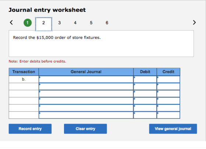Open last row General Journal account dropdown

coord(86,115)
